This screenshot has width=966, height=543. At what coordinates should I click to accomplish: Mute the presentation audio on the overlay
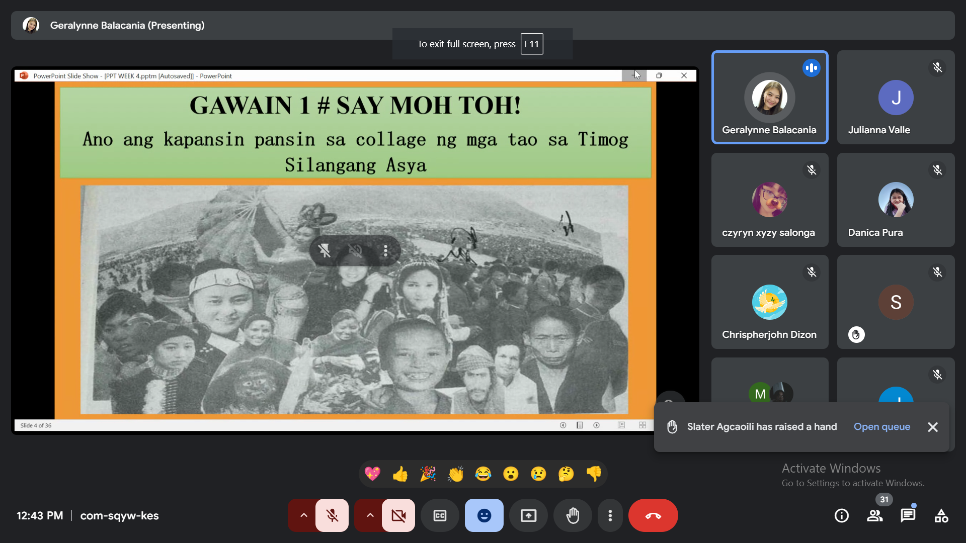click(x=355, y=250)
